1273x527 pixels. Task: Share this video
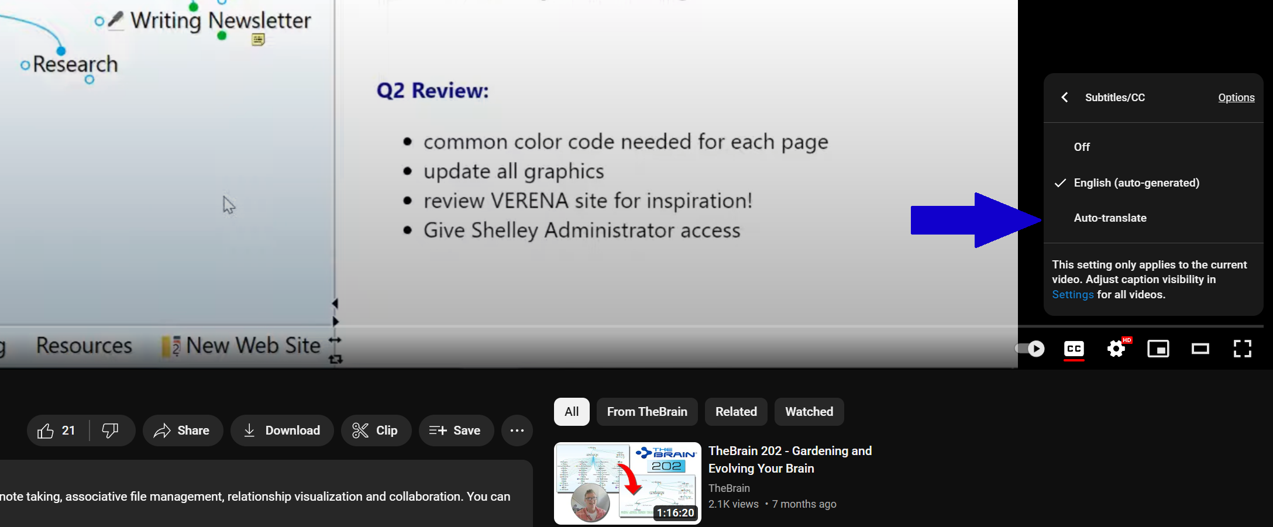click(183, 430)
